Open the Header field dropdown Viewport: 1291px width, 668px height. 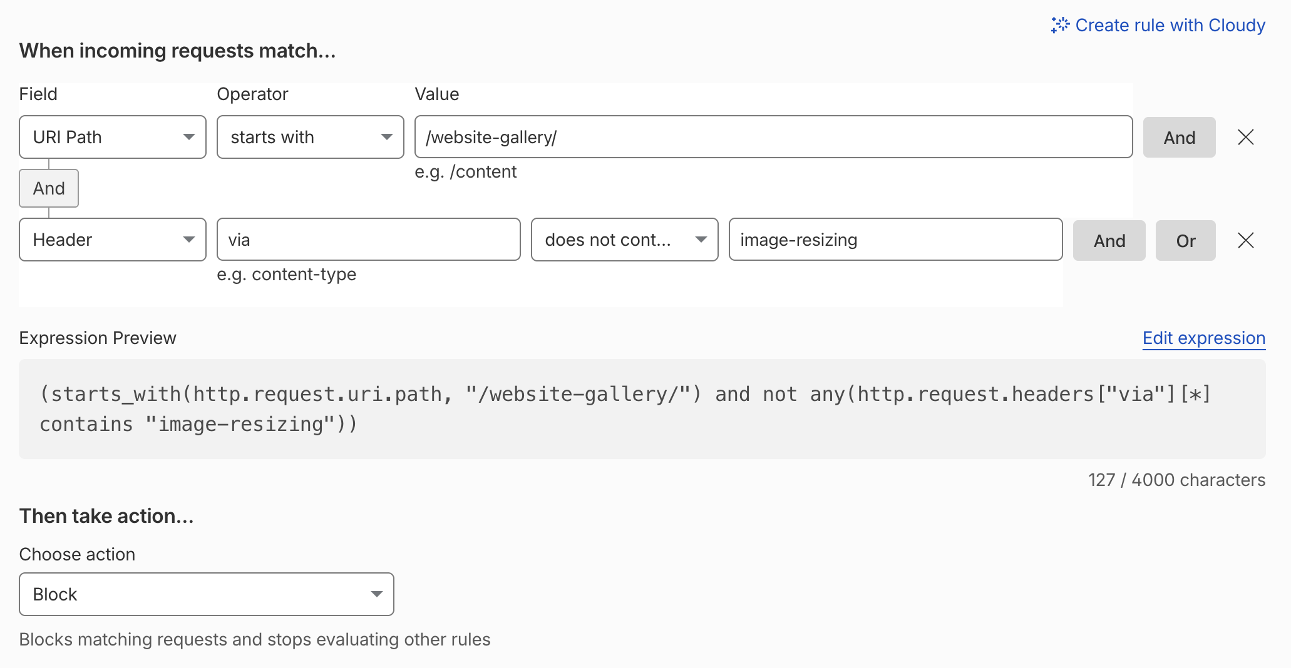[113, 240]
